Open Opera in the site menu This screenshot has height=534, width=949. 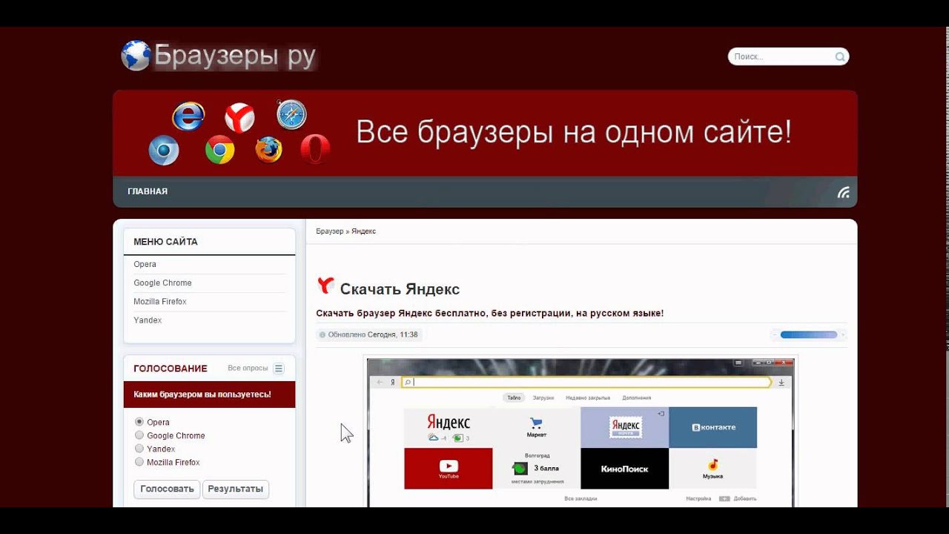pos(145,264)
